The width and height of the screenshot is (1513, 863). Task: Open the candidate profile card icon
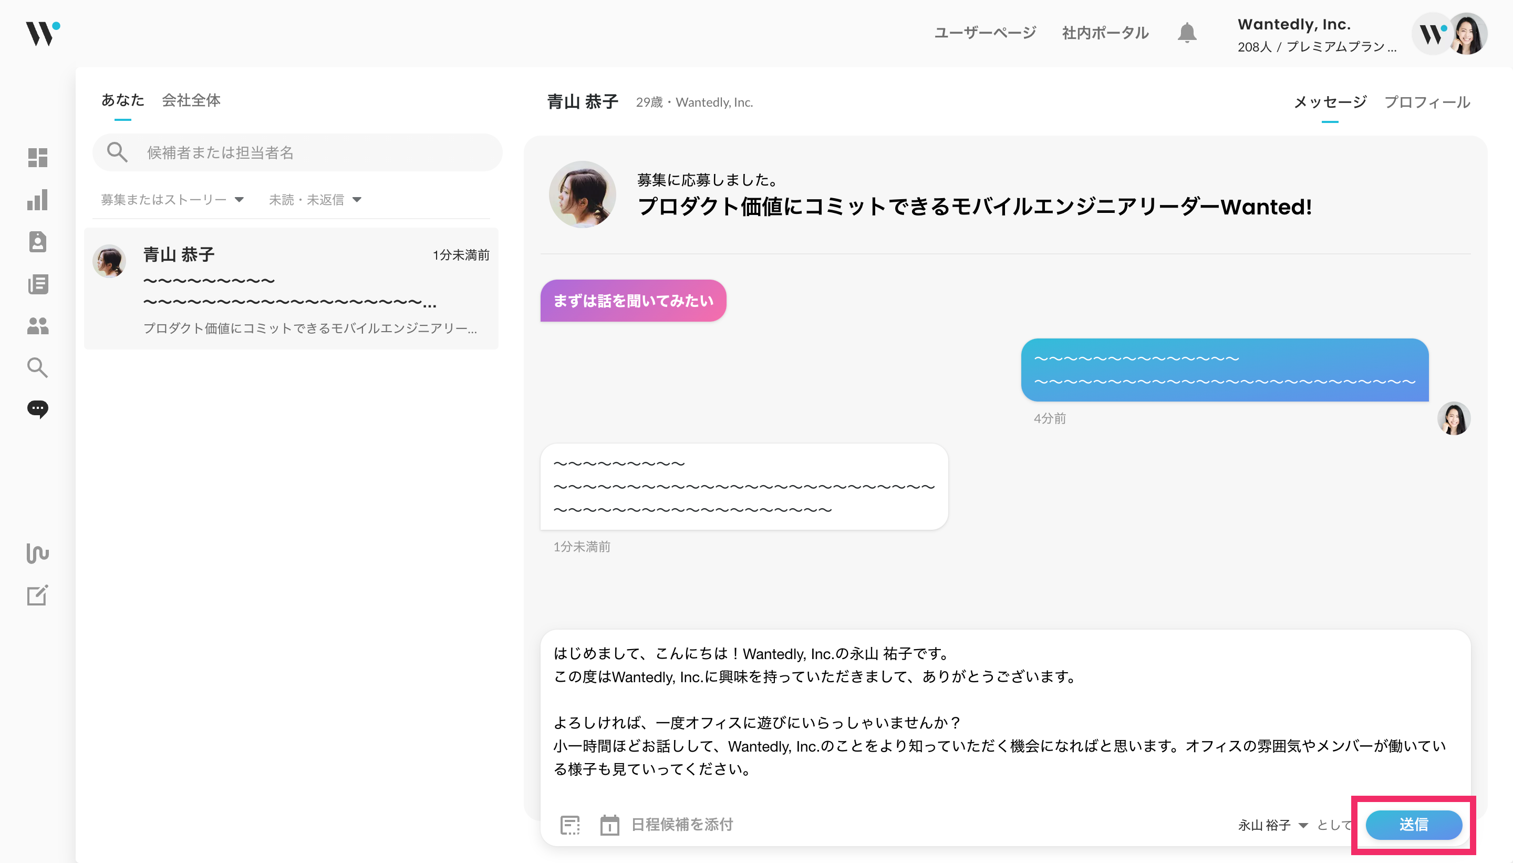(37, 242)
